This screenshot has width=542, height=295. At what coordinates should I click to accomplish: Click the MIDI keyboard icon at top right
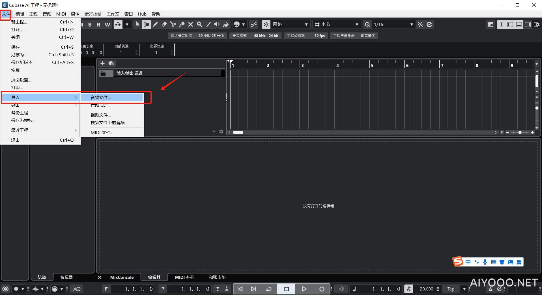click(x=491, y=25)
